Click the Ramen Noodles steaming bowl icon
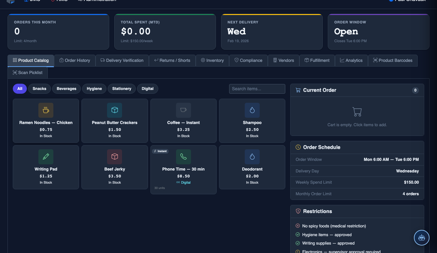The width and height of the screenshot is (437, 253). coord(46,110)
